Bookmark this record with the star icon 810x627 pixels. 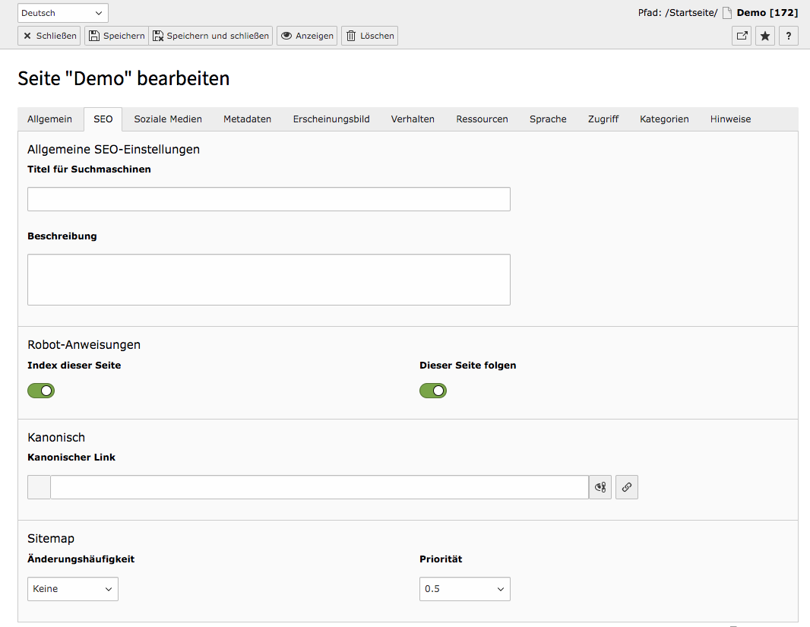[764, 35]
